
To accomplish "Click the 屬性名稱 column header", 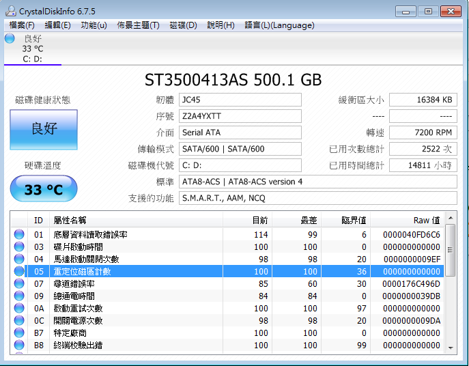I will coord(136,221).
